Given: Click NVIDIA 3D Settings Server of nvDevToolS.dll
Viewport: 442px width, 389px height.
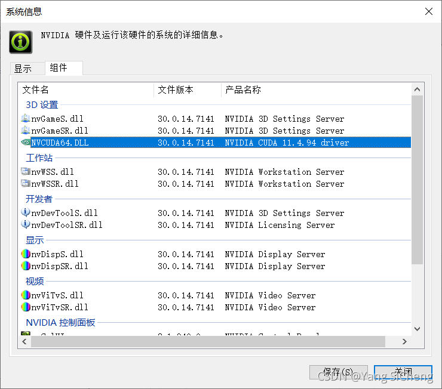Looking at the screenshot, I should coord(284,213).
